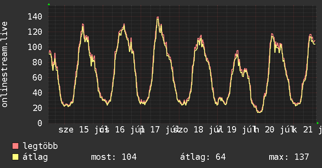322x168 pixels.
Task: Click the x-axis date label 16
Action: (120, 130)
